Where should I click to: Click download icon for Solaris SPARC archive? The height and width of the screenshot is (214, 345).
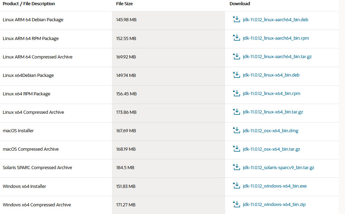tap(236, 167)
